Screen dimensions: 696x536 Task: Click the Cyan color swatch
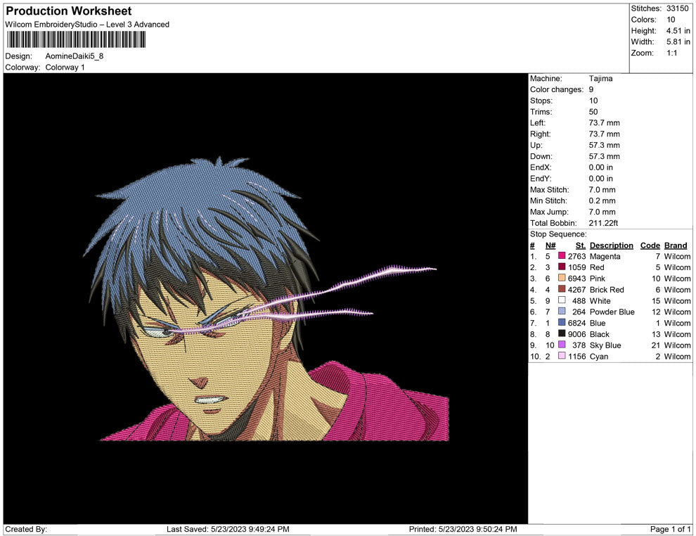(562, 356)
